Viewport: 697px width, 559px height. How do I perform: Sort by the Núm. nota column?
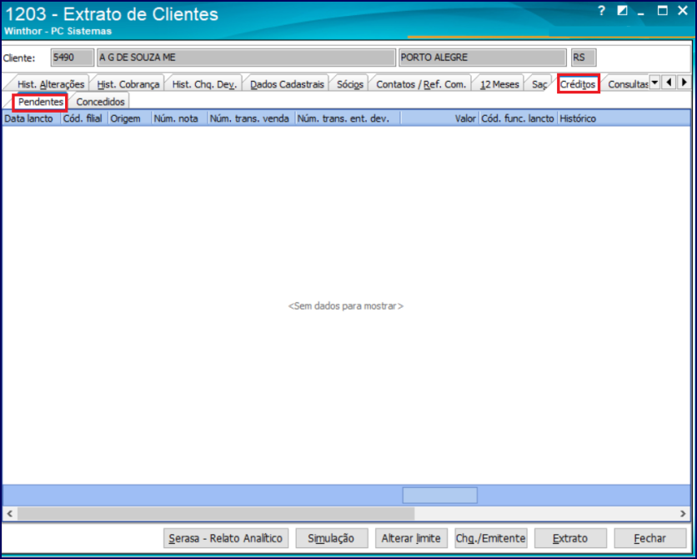179,118
